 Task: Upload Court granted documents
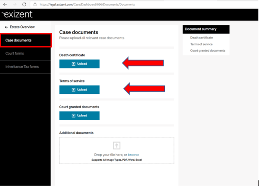tap(79, 116)
